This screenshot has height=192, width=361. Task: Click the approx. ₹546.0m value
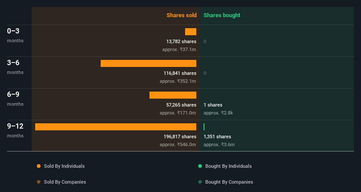click(178, 145)
